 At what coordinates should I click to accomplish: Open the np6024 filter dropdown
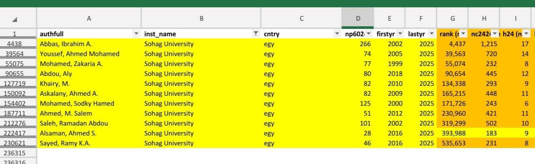tap(368, 34)
